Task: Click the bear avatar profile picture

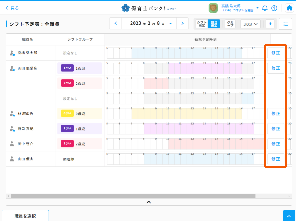Action: 213,8
